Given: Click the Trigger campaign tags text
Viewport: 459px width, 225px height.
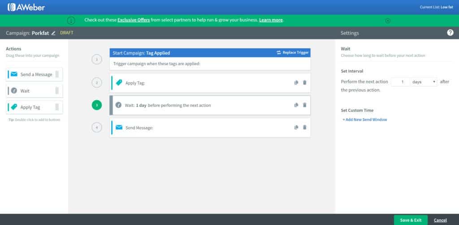Looking at the screenshot, I should (x=156, y=64).
